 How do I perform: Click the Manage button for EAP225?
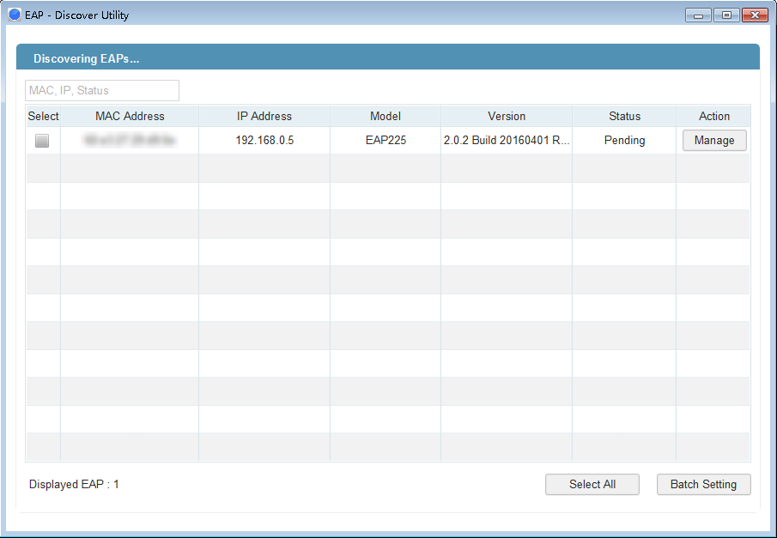[x=713, y=140]
